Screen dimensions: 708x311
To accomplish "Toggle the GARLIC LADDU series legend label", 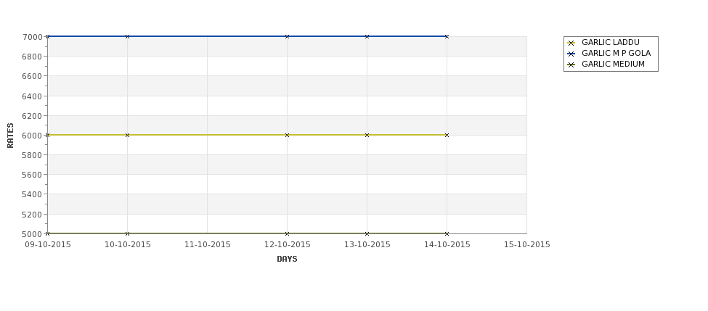I will (x=610, y=43).
